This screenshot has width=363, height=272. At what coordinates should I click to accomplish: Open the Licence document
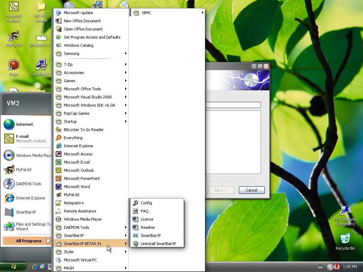[x=157, y=219]
